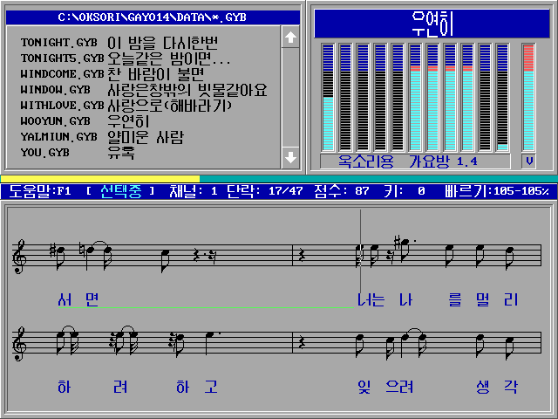
Task: Click the first channel level meter
Action: click(328, 97)
